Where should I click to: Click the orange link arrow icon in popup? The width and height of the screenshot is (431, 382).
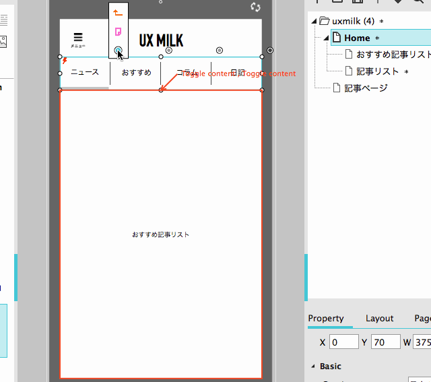[118, 12]
